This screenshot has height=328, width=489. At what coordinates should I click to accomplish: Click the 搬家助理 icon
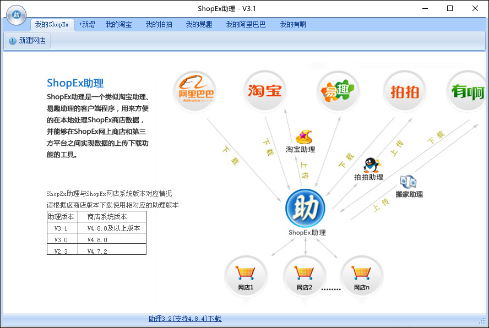(408, 182)
